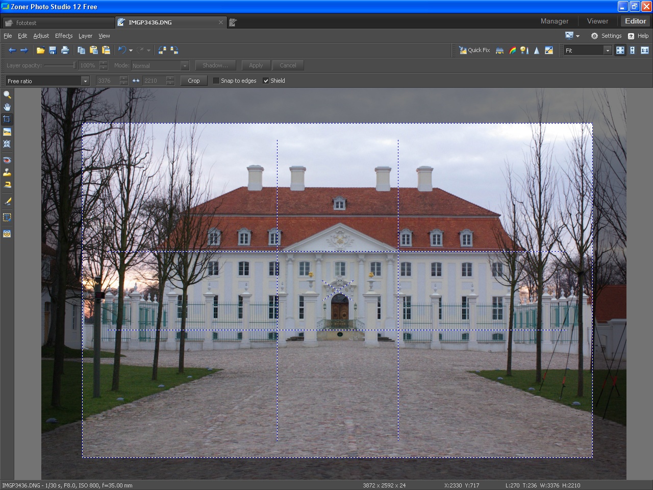
Task: Open the Fit zoom level dropdown
Action: coord(607,51)
